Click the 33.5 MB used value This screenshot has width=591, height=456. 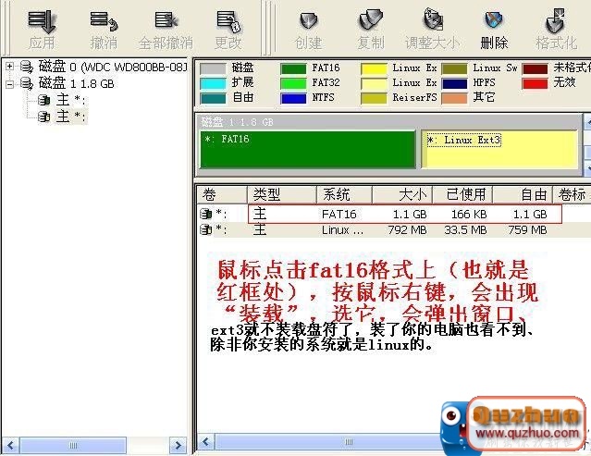point(465,230)
